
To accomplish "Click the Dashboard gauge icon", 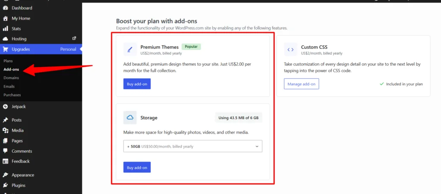I will [x=5, y=8].
